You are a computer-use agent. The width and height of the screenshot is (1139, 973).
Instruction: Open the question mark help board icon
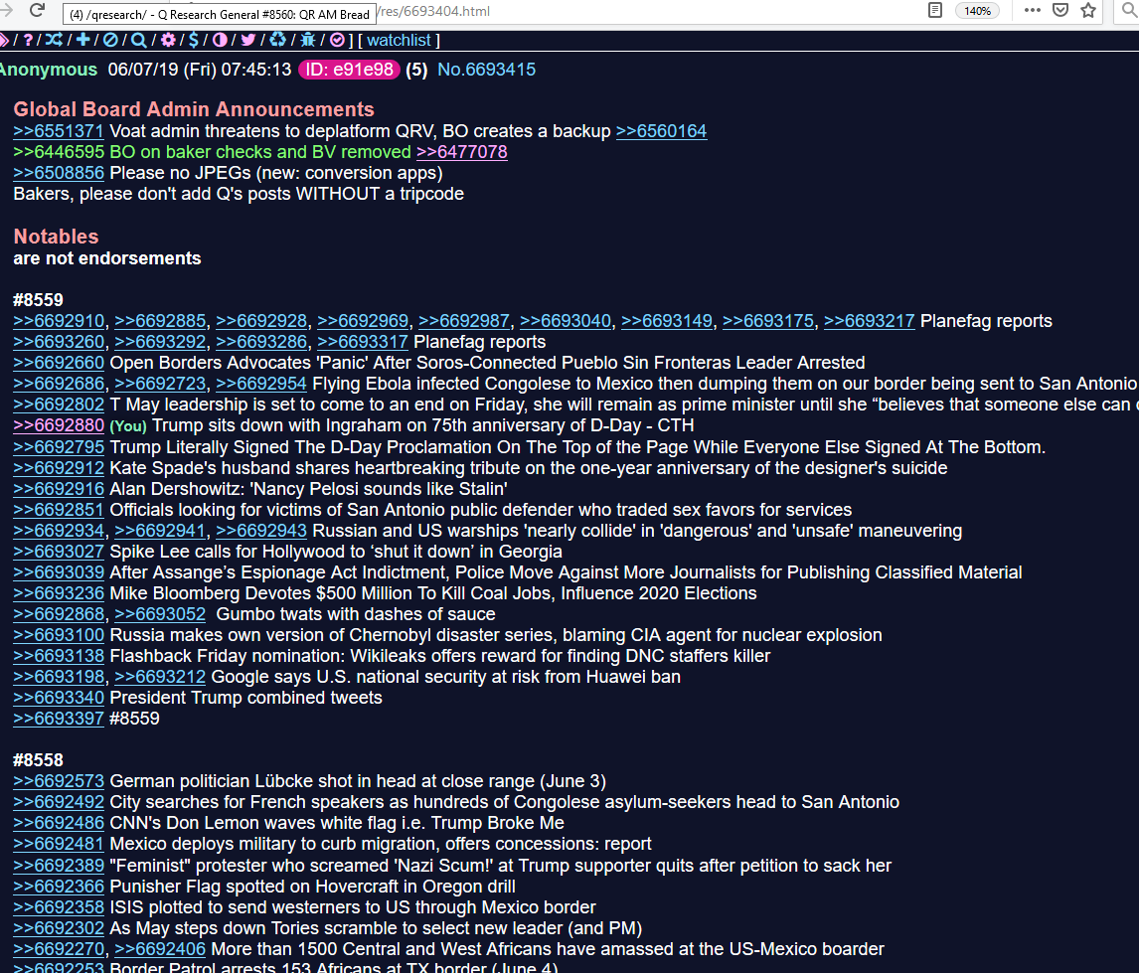tap(29, 40)
